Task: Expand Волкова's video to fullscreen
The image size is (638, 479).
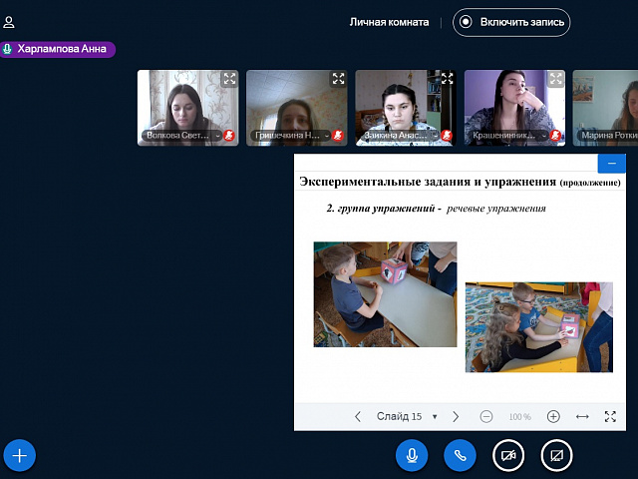Action: (x=229, y=78)
